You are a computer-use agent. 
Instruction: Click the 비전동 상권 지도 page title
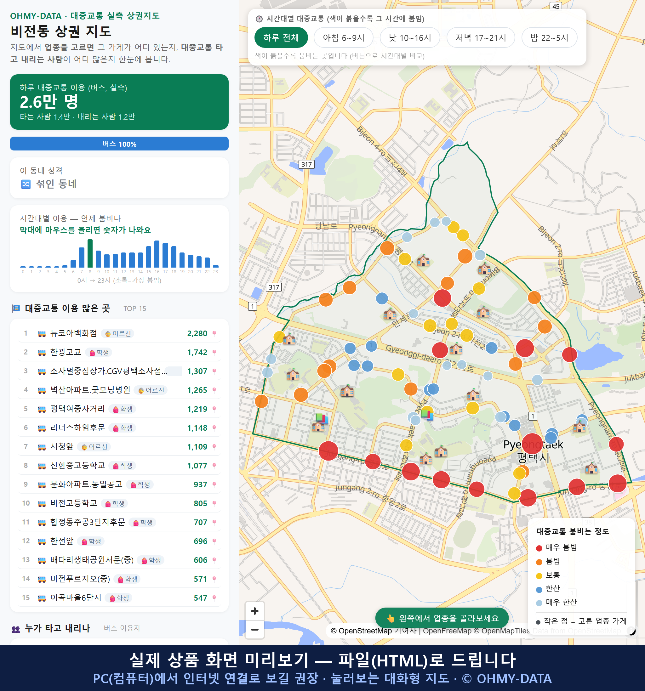[61, 31]
